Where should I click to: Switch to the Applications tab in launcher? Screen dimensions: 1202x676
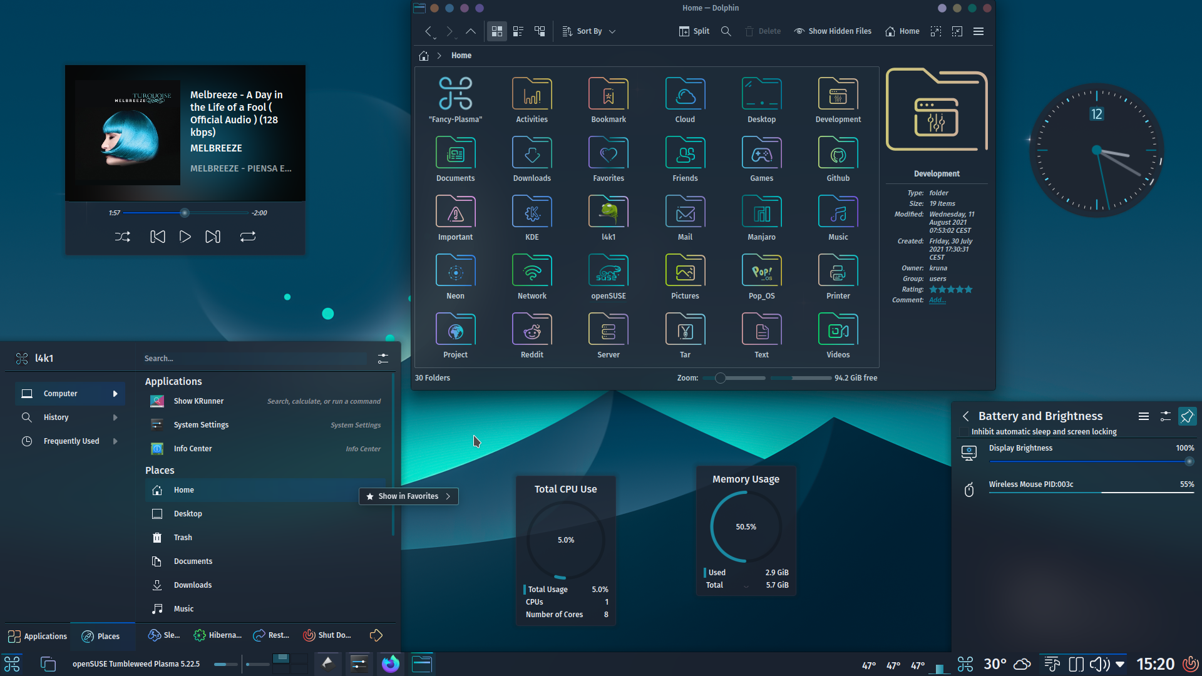point(38,637)
